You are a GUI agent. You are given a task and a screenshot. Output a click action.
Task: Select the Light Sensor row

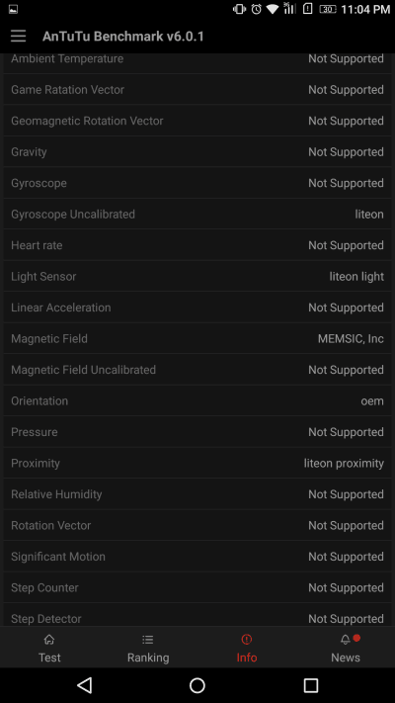(x=197, y=276)
